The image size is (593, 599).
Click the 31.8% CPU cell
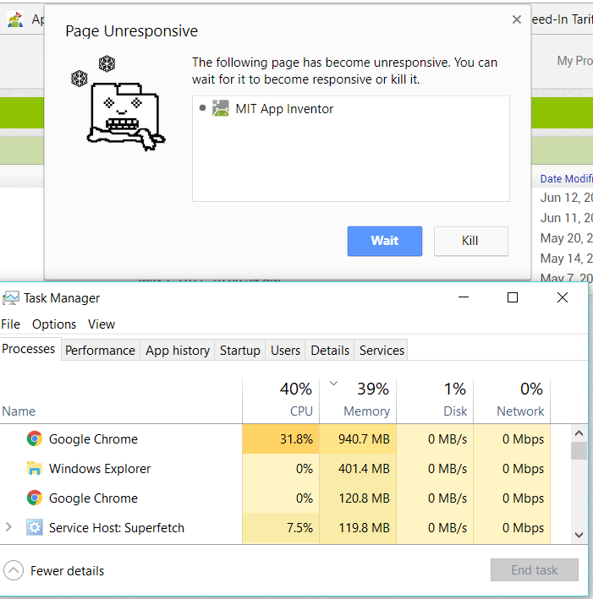tap(281, 439)
